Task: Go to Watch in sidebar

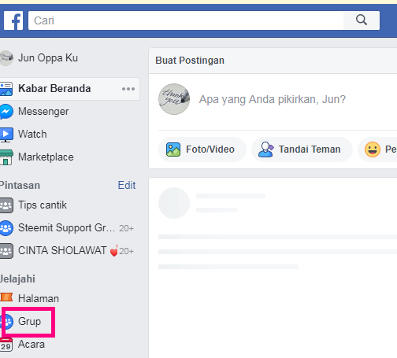Action: [x=32, y=135]
